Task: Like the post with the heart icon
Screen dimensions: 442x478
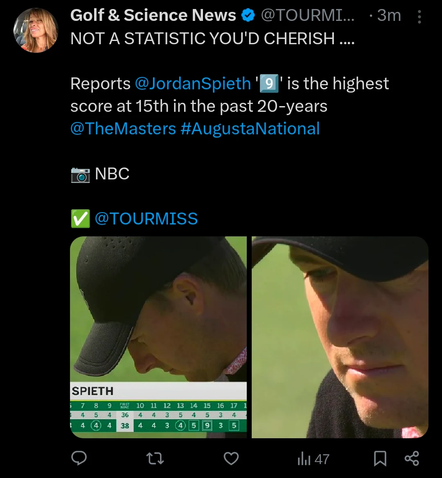Action: pyautogui.click(x=231, y=458)
